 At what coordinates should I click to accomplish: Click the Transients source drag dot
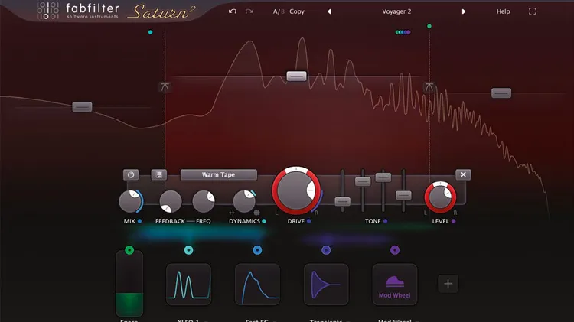326,250
